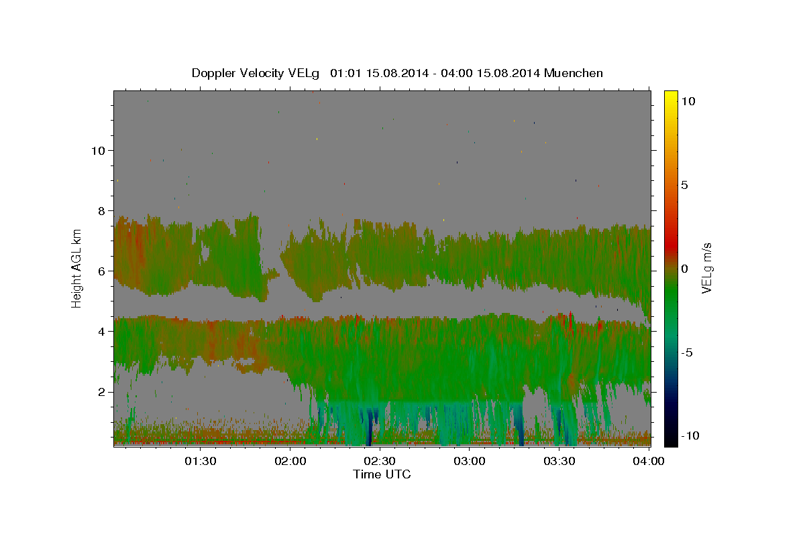Click the colorbar label '-10'
Viewport: 805px width, 536px height.
691,435
